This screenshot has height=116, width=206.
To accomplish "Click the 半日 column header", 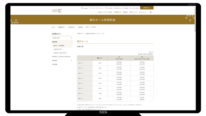I will [142, 58].
